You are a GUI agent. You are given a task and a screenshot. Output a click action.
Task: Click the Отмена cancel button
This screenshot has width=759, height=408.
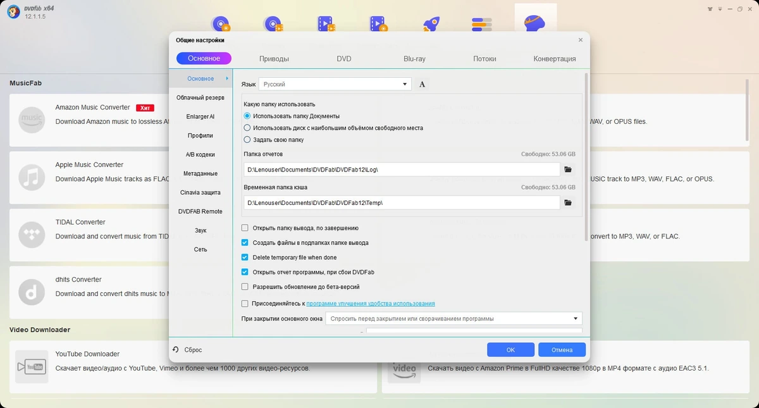[562, 350]
